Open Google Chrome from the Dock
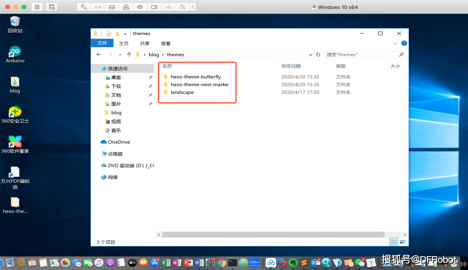 point(221,263)
